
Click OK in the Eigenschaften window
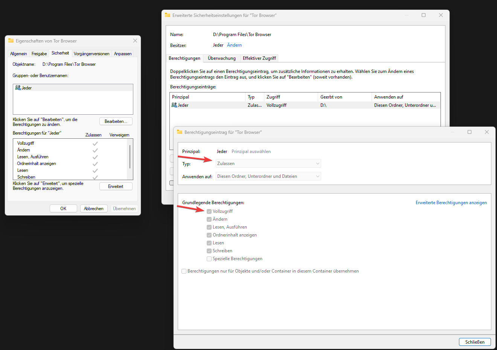[x=63, y=209]
